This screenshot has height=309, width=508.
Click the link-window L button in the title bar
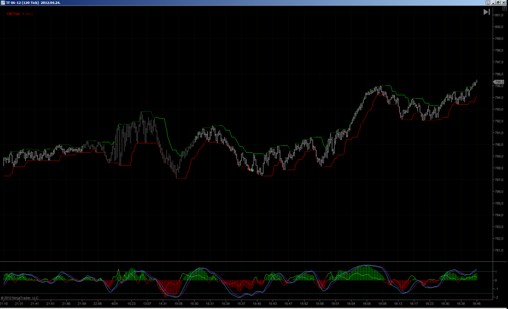click(x=488, y=2)
